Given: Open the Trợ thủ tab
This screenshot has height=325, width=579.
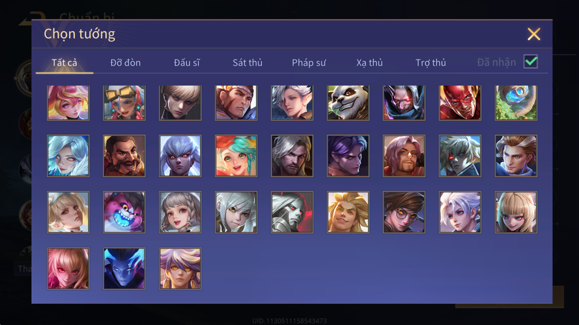Looking at the screenshot, I should [x=431, y=63].
